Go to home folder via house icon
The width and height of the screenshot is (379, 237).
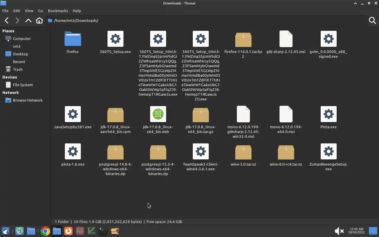[39, 20]
